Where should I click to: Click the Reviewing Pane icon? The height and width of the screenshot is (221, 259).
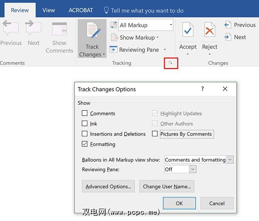[x=113, y=49]
